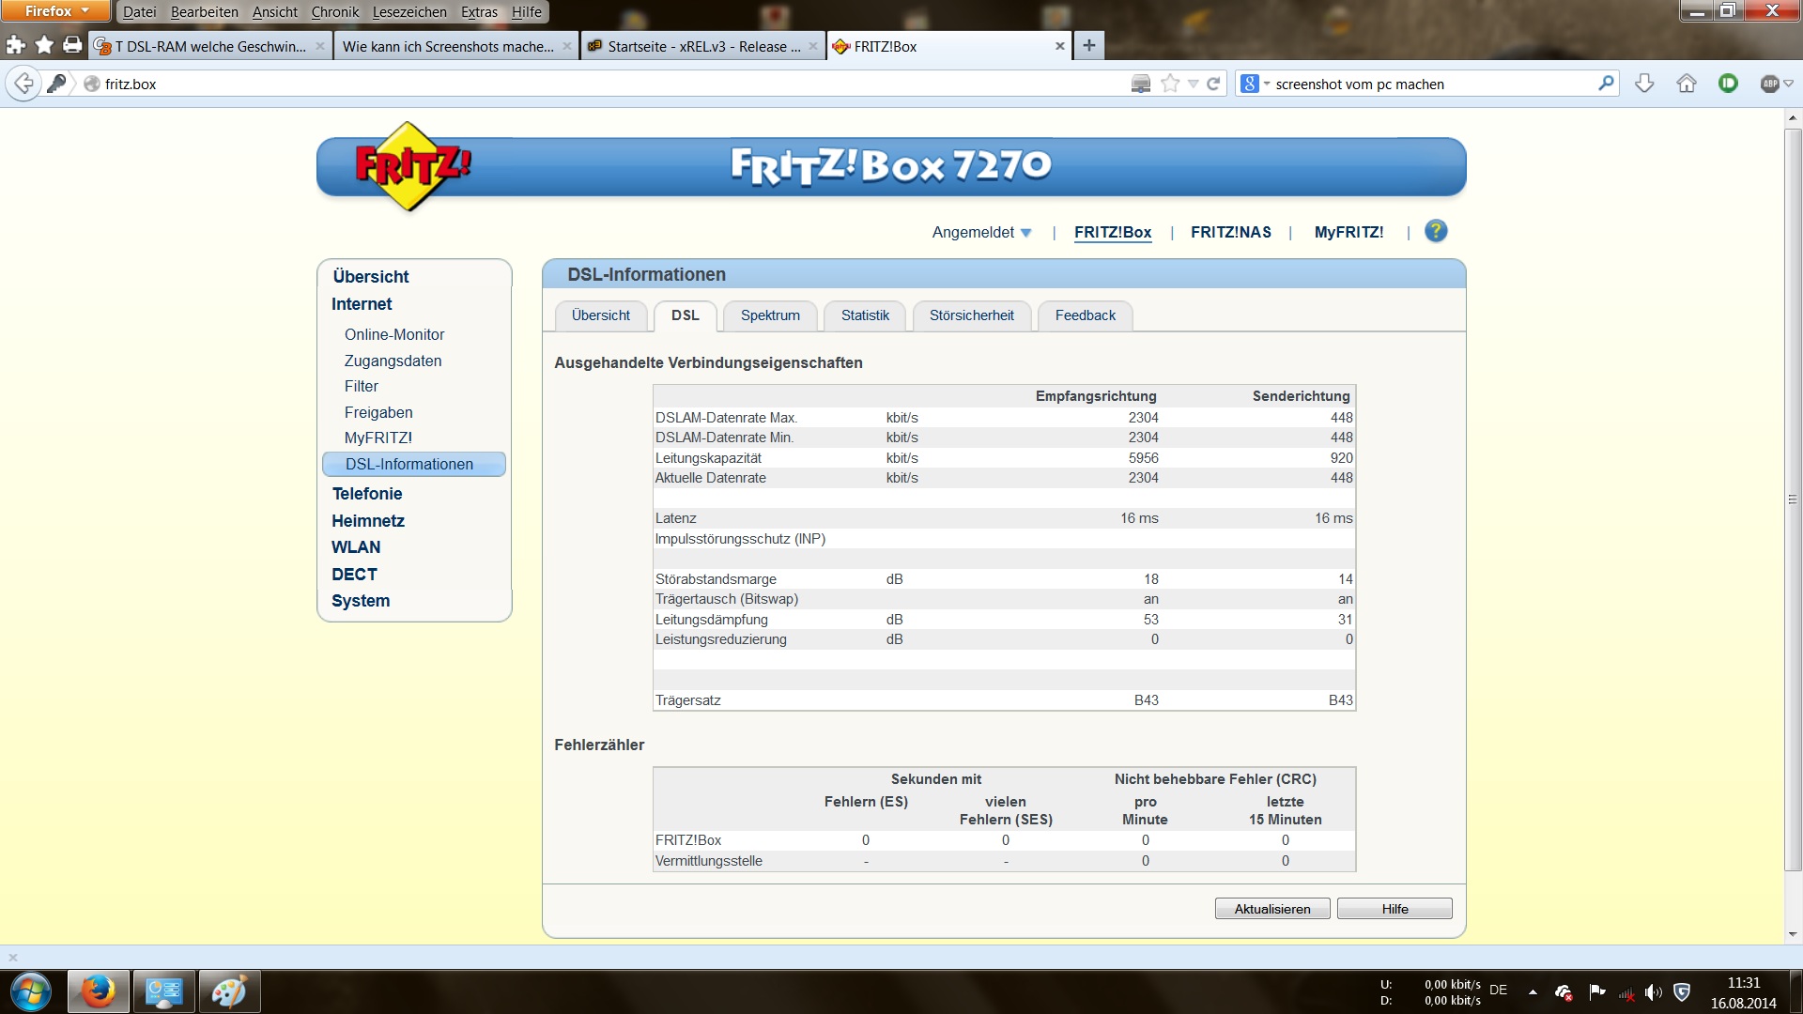Switch to the Spektrum tab
Image resolution: width=1803 pixels, height=1014 pixels.
(x=770, y=315)
